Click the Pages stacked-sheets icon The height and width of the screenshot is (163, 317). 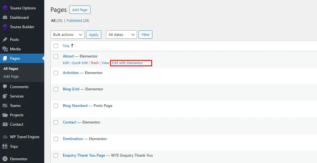pos(5,58)
